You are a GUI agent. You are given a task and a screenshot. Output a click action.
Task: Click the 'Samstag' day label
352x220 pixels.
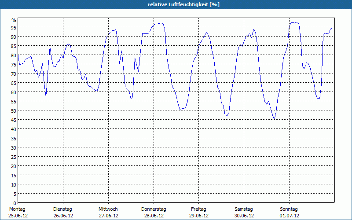(244, 209)
